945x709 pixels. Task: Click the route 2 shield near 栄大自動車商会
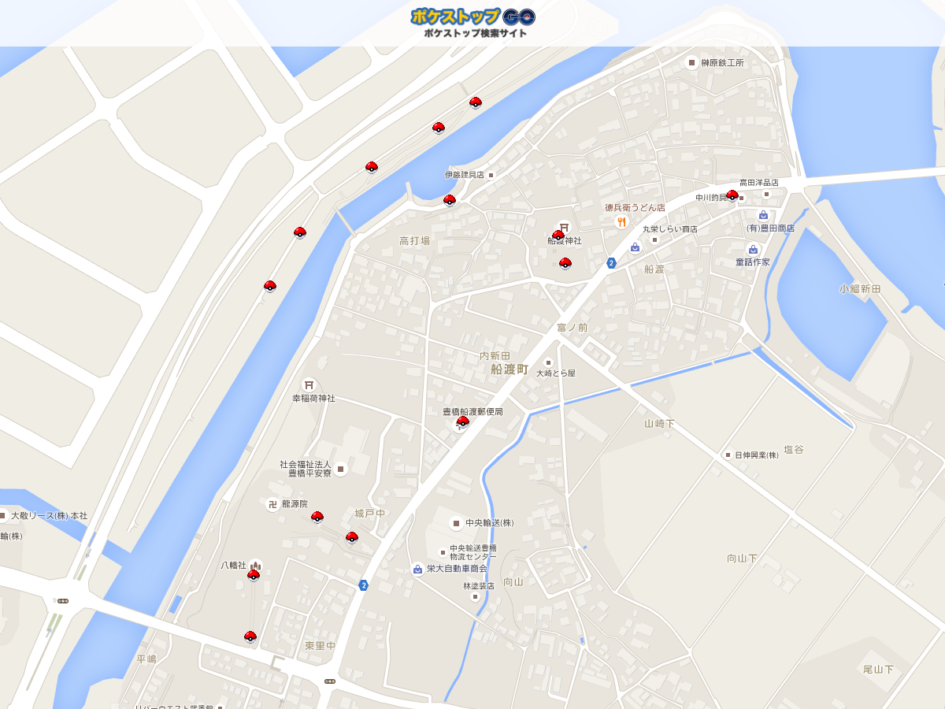(363, 585)
